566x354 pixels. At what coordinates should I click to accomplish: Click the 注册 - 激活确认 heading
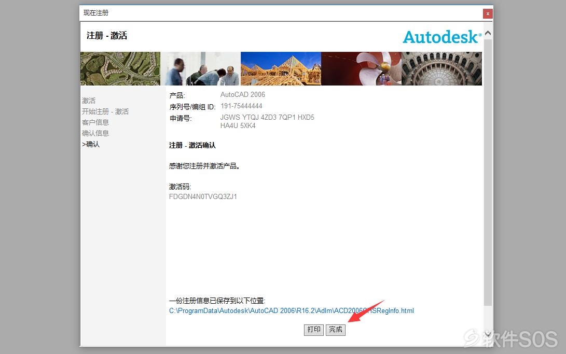click(x=192, y=145)
